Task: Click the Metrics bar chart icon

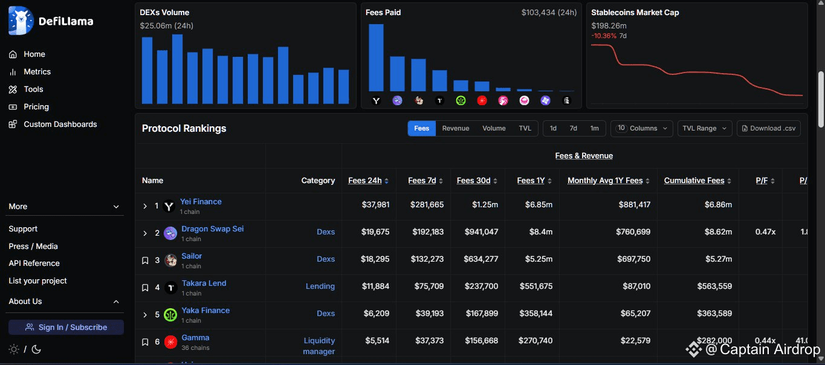Action: pyautogui.click(x=13, y=72)
